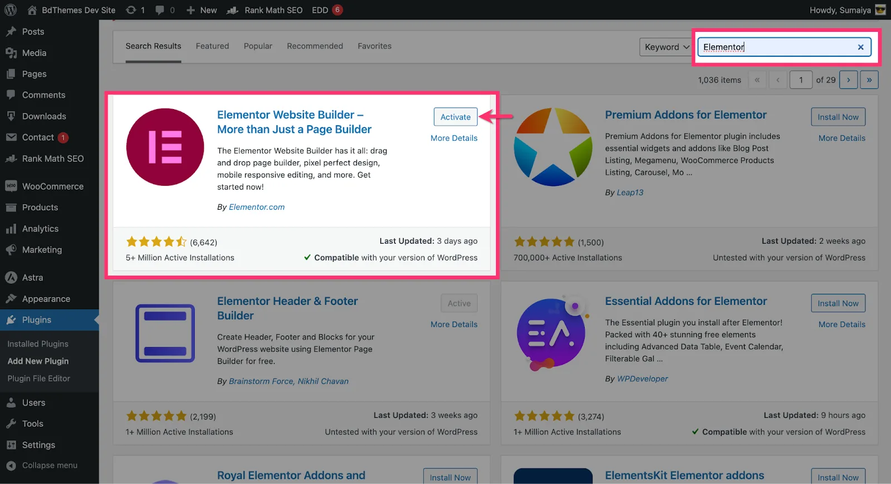
Task: Open the Keyword search type dropdown
Action: pos(667,47)
